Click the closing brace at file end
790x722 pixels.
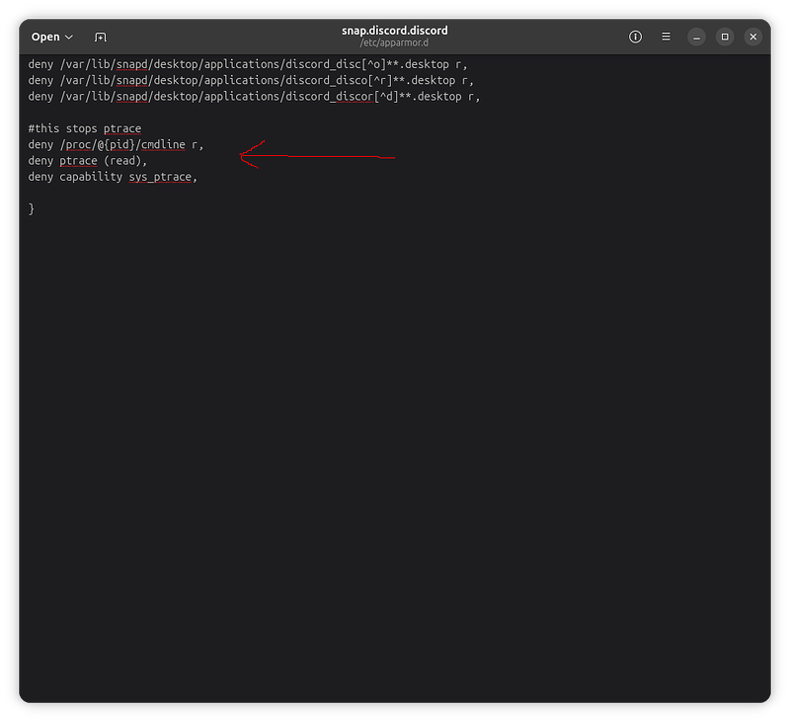pyautogui.click(x=32, y=208)
